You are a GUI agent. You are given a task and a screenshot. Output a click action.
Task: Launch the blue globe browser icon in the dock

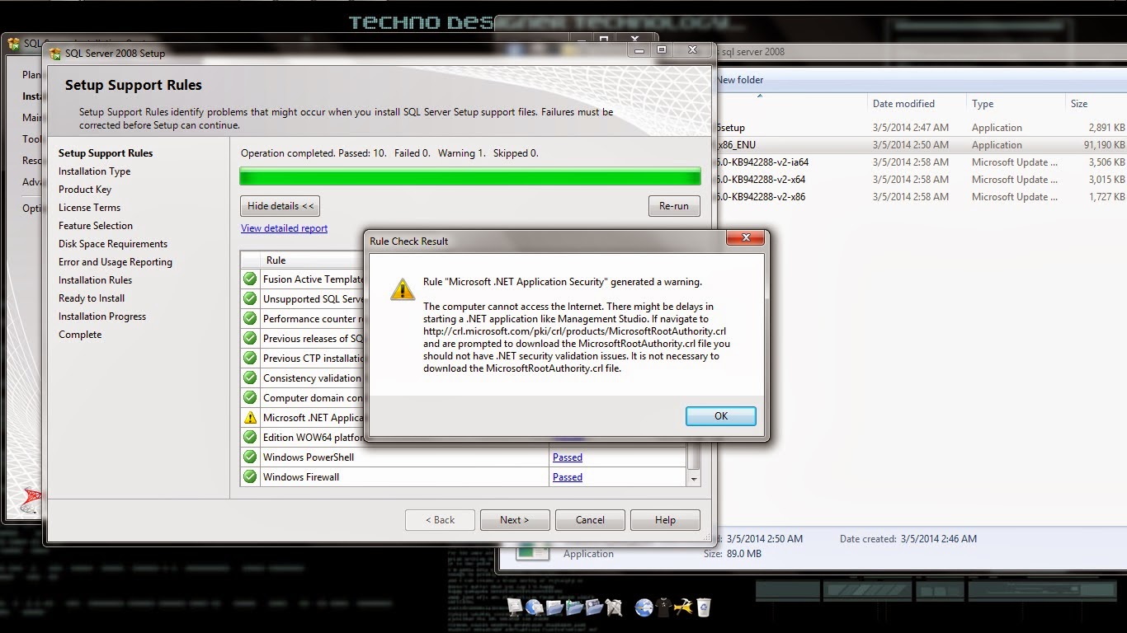click(x=644, y=608)
